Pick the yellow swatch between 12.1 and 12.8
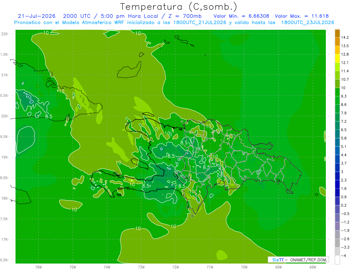The height and width of the screenshot is (271, 351). (337, 58)
